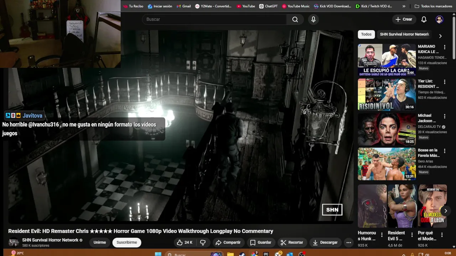Click Unirme join button
Image resolution: width=456 pixels, height=256 pixels.
[100, 242]
